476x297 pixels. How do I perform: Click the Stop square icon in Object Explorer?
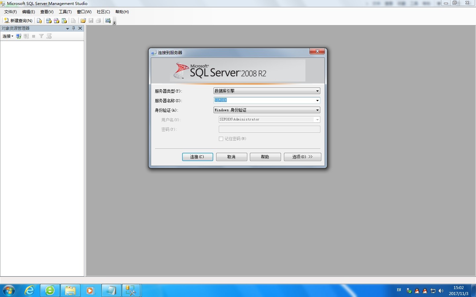[x=34, y=36]
